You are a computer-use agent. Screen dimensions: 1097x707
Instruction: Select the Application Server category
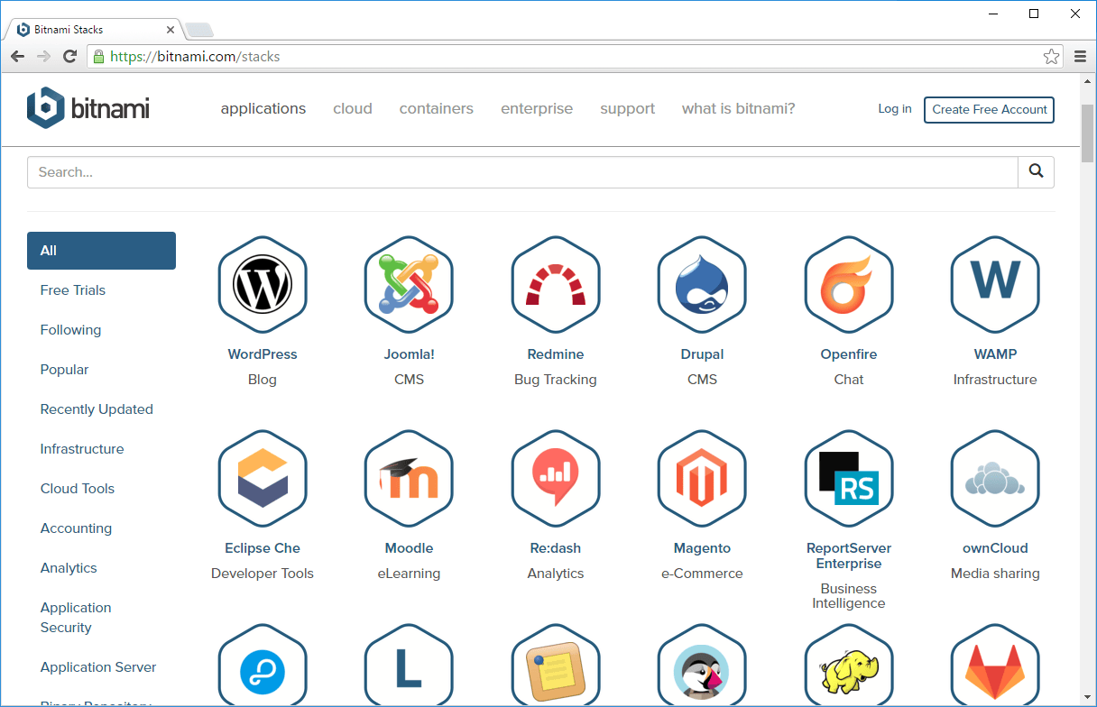(x=98, y=667)
